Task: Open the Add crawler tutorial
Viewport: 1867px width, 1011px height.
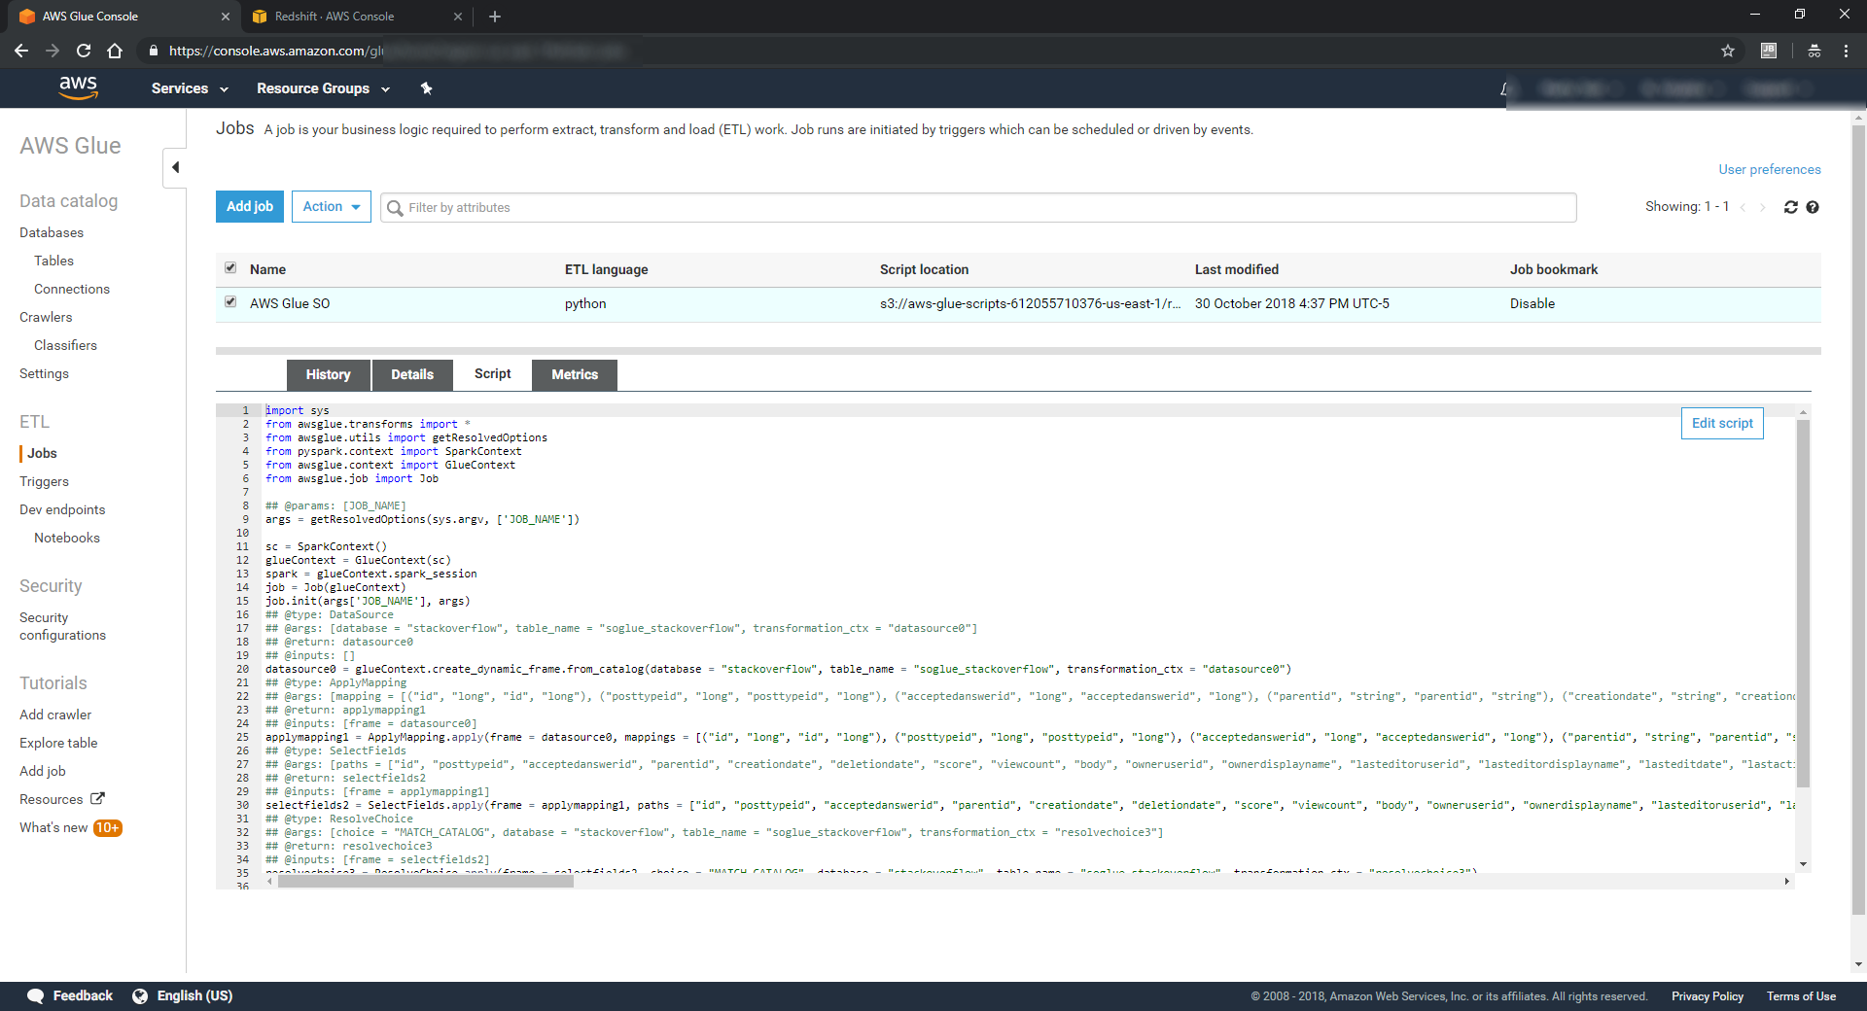Action: pos(55,715)
